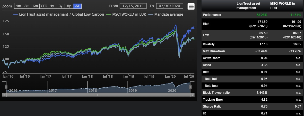Click the MSCI High value 161.90

pyautogui.click(x=297, y=22)
